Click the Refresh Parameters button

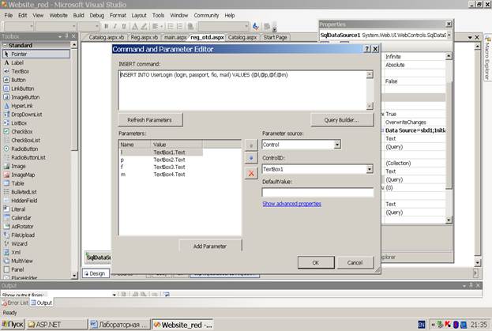pos(150,120)
